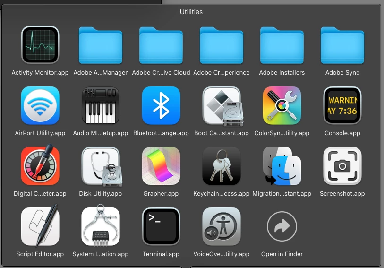384x268 pixels.
Task: Click the 'Adobe Installers' label
Action: 282,72
